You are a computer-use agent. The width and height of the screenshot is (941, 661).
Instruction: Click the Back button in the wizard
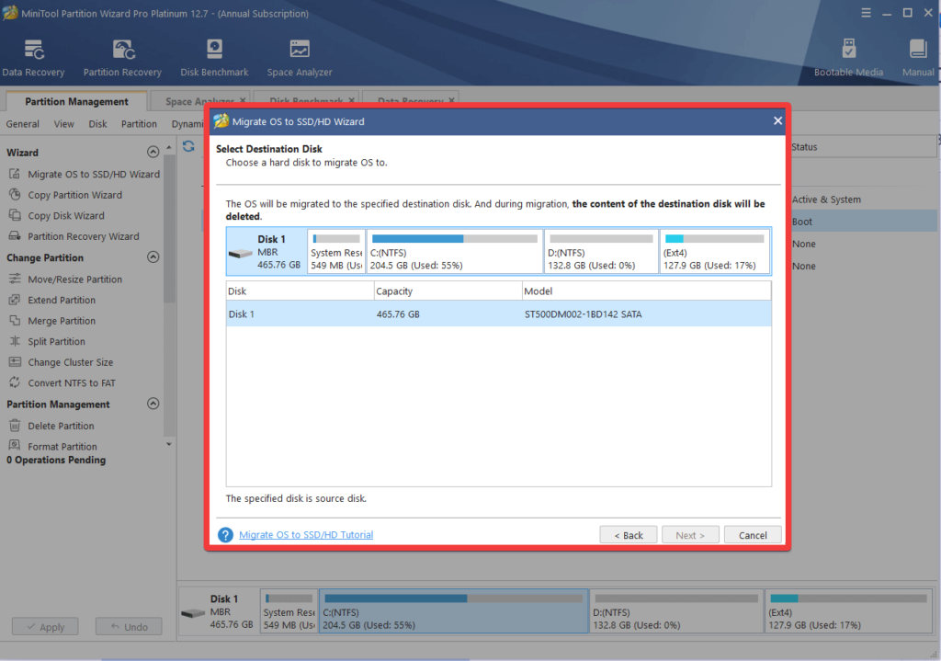(x=629, y=535)
